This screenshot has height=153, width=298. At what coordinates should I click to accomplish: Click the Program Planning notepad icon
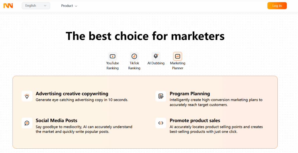pos(161,96)
